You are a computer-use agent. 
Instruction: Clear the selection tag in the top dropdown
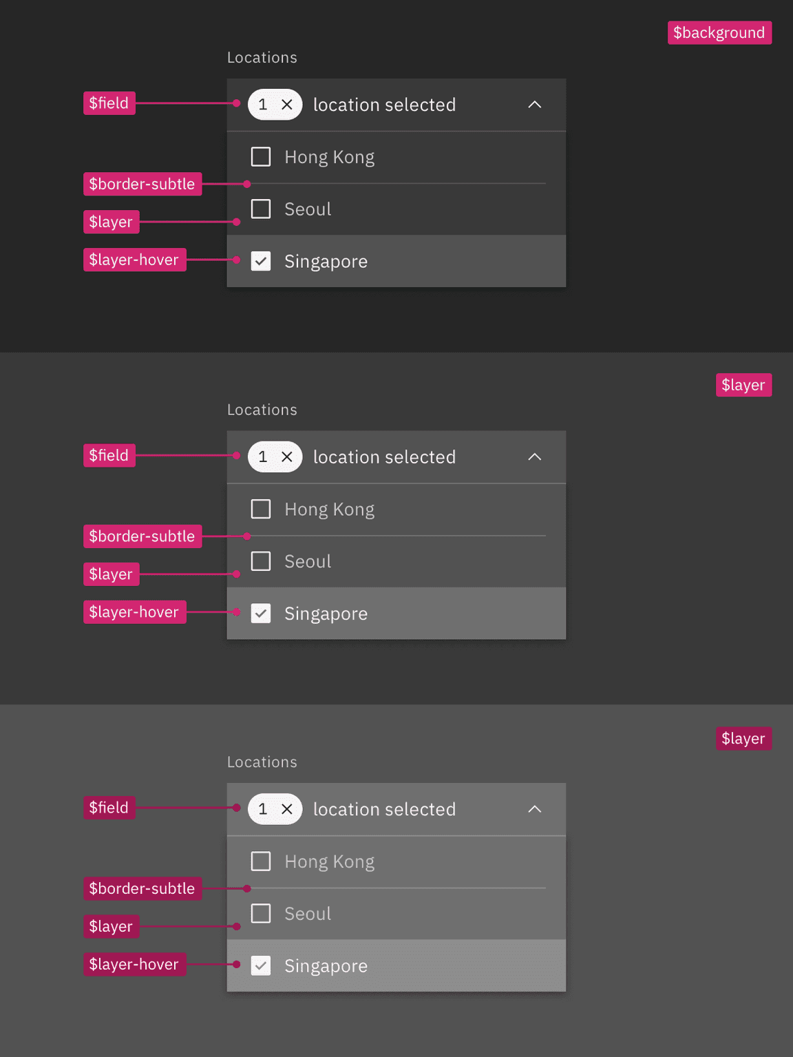287,105
